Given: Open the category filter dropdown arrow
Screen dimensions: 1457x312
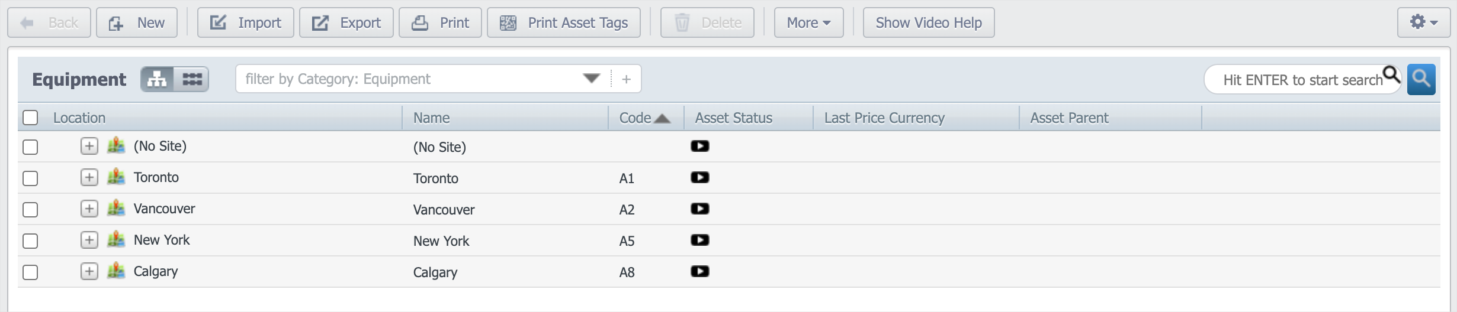Looking at the screenshot, I should (591, 79).
